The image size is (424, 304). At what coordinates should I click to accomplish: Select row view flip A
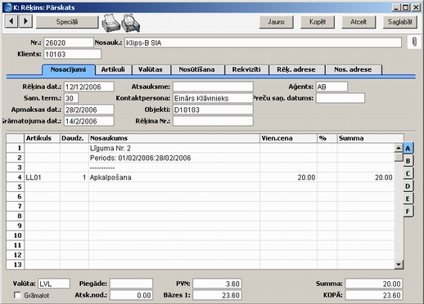pyautogui.click(x=408, y=149)
